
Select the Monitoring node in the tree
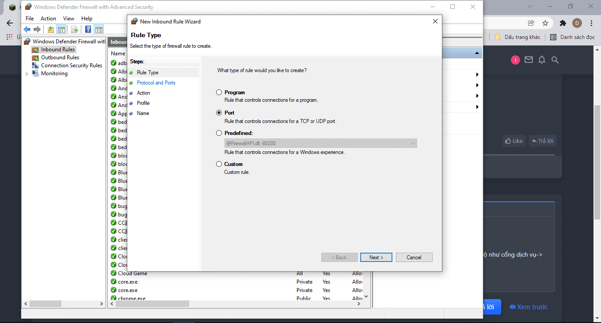[x=54, y=73]
